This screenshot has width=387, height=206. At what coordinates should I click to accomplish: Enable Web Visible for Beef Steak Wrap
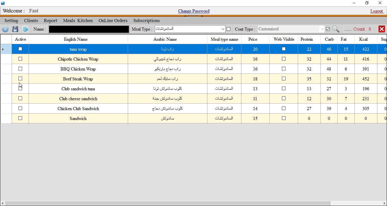tap(284, 79)
